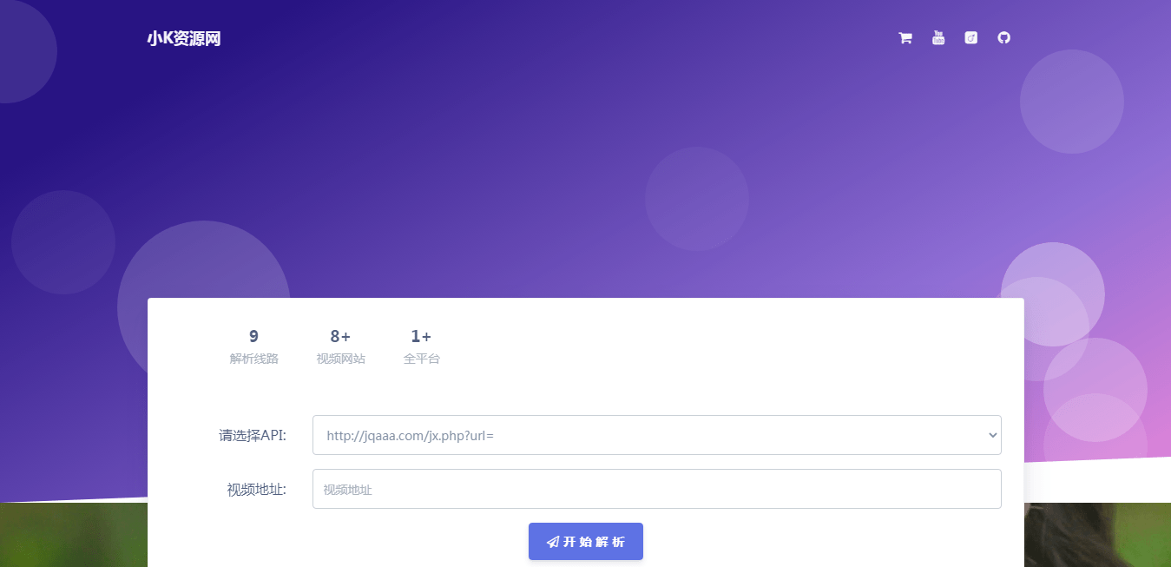Click the green background image bottom-left

click(74, 535)
